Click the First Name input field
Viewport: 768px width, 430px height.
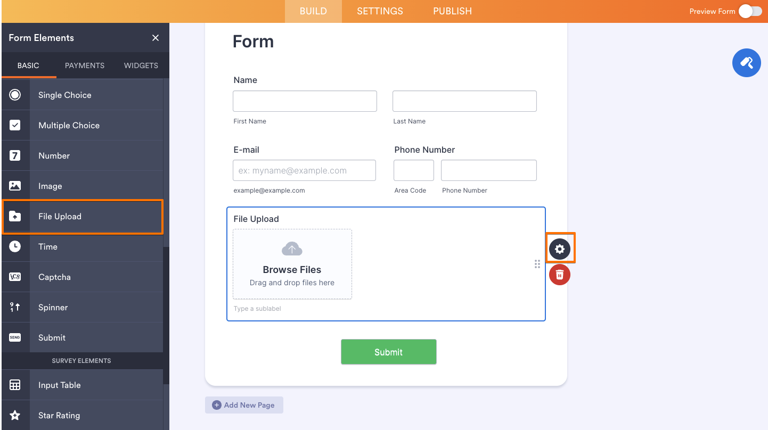click(305, 101)
